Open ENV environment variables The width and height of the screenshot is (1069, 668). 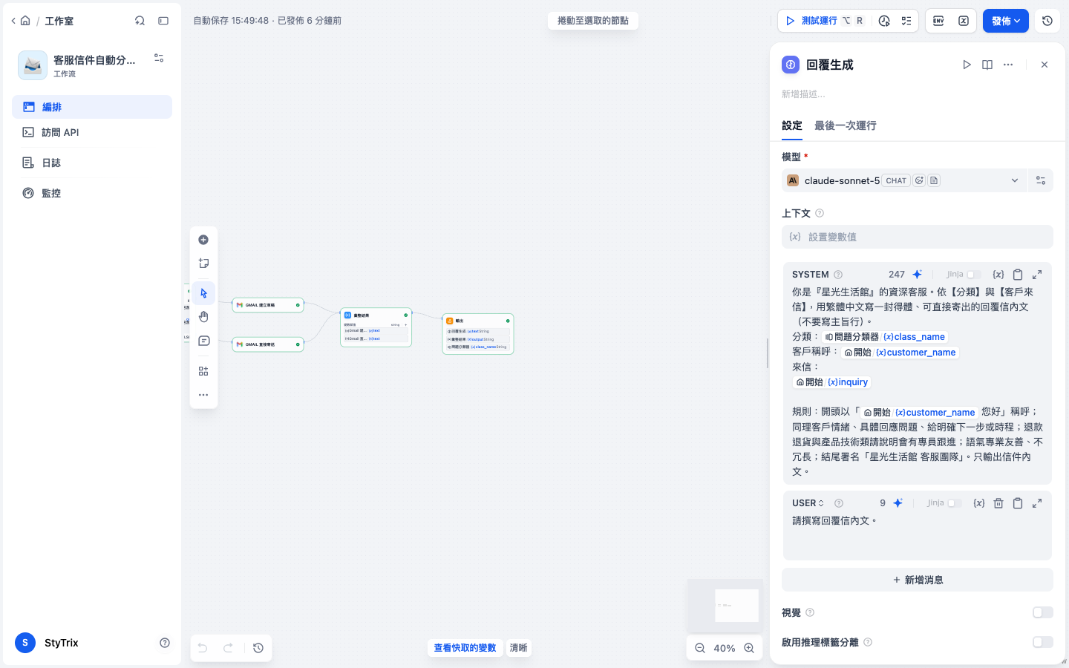click(x=938, y=21)
